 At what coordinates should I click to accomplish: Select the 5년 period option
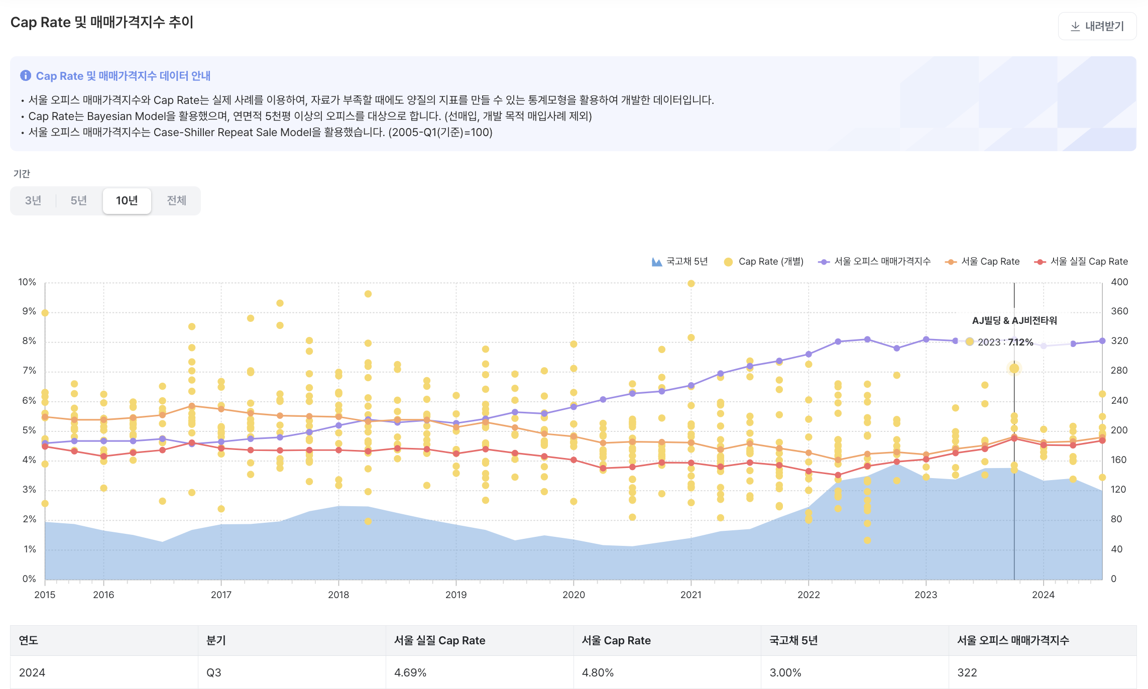tap(79, 200)
